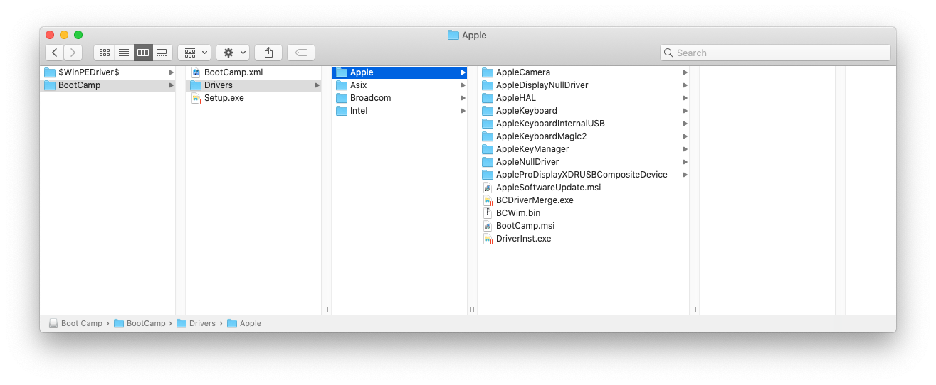Click Apple in the path bar
The image size is (936, 385).
244,323
